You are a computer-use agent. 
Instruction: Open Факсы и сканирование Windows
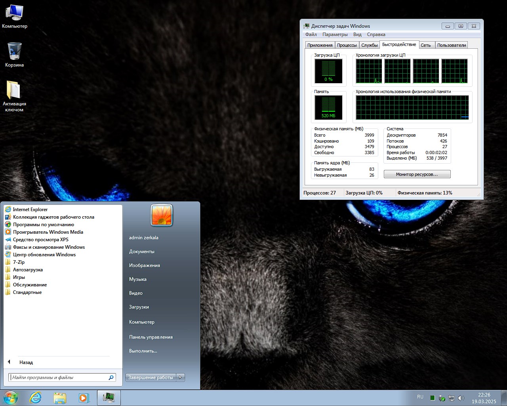tap(49, 247)
